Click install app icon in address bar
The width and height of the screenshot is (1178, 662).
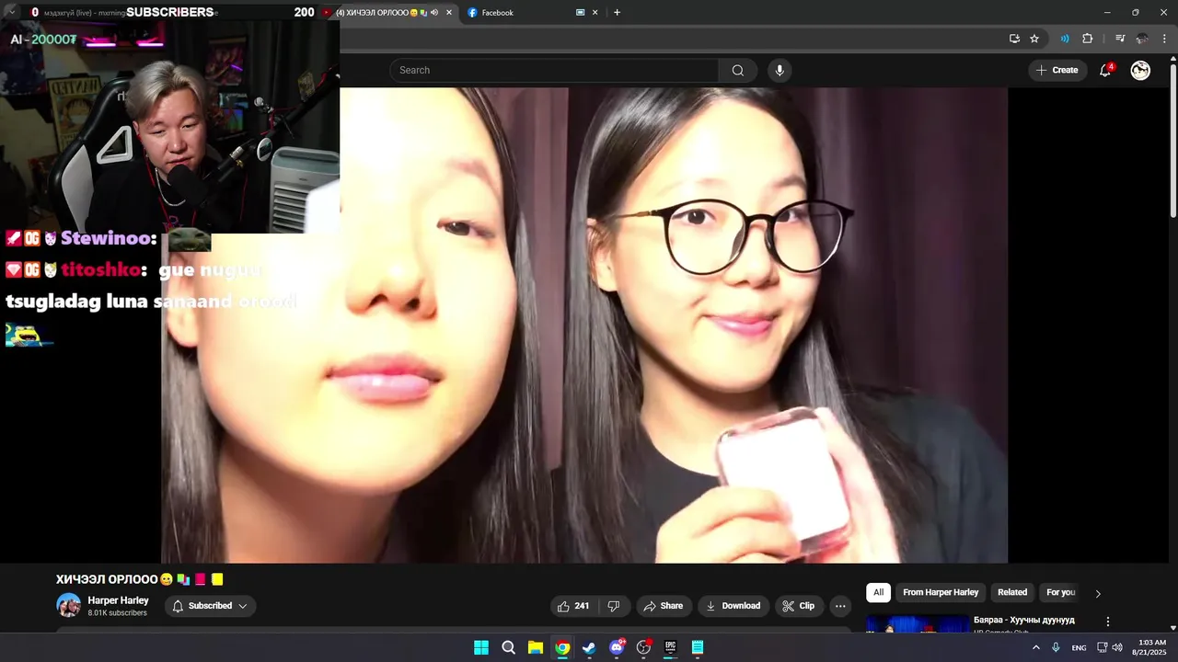tap(1014, 39)
